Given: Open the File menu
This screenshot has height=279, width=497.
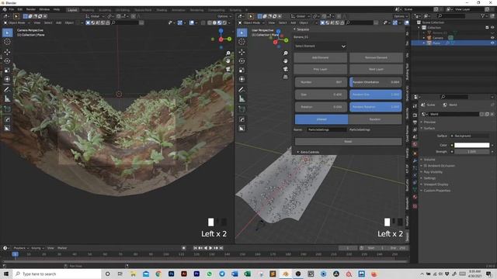Looking at the screenshot, I should pos(12,9).
